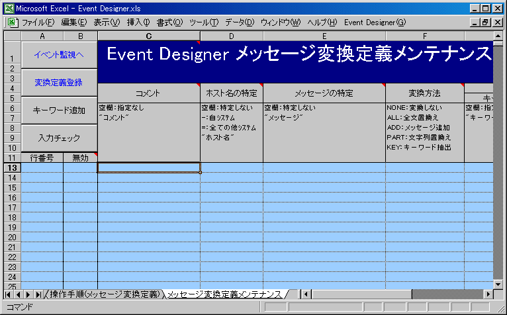Image resolution: width=507 pixels, height=315 pixels.
Task: Open the 編集(E) menu
Action: tap(74, 22)
